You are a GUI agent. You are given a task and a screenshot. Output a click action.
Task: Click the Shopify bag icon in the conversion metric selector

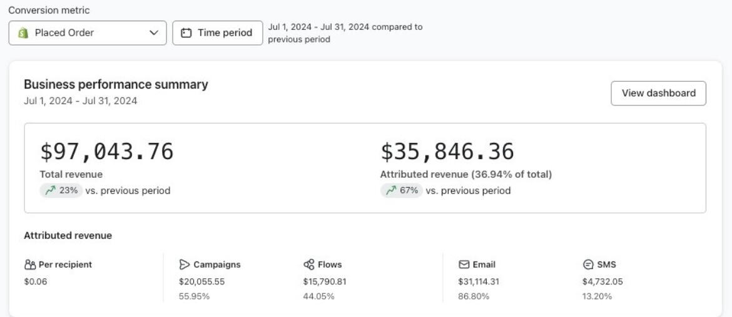coord(23,33)
